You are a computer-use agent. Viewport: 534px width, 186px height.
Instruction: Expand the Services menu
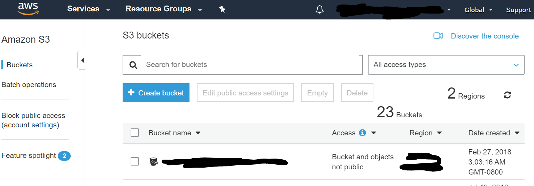pos(88,9)
